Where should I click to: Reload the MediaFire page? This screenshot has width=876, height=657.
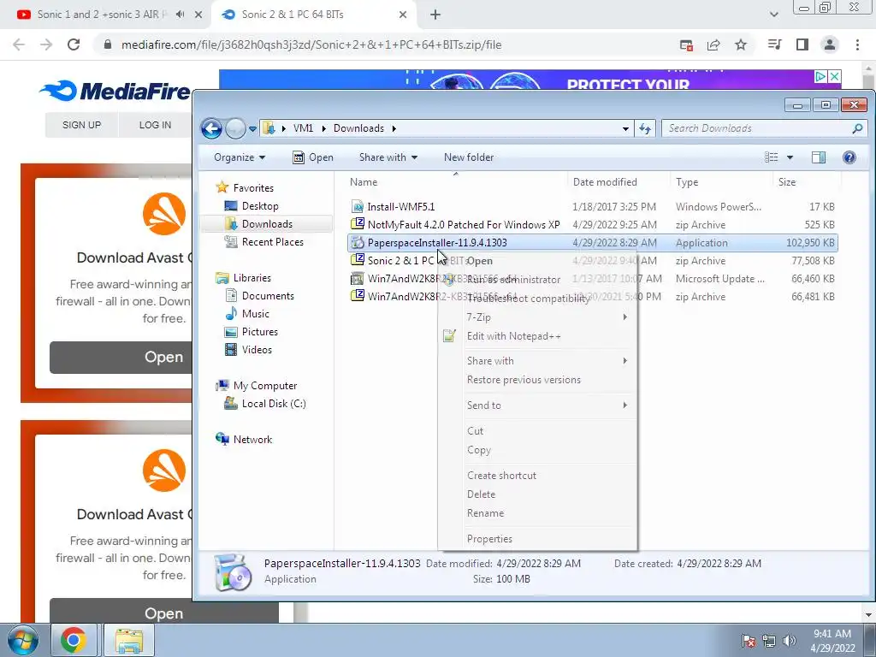pyautogui.click(x=74, y=44)
